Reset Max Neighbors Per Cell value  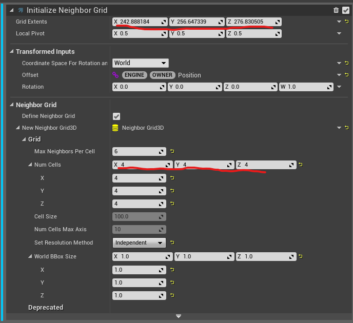pyautogui.click(x=172, y=151)
